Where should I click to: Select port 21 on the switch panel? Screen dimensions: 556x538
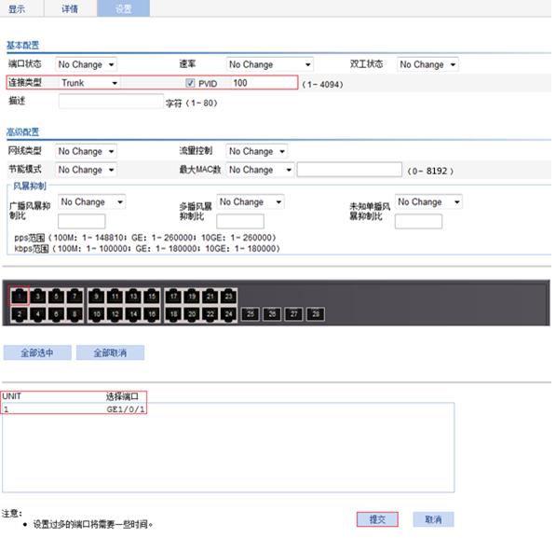tap(210, 297)
